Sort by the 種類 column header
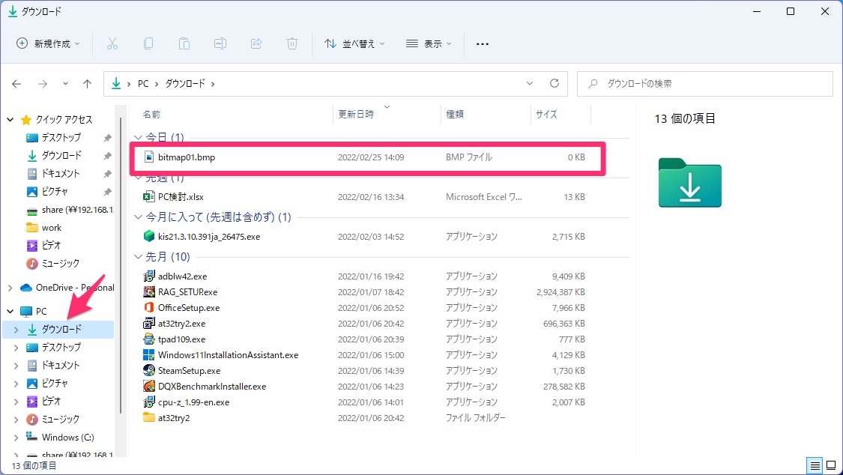The width and height of the screenshot is (843, 475). click(x=455, y=114)
